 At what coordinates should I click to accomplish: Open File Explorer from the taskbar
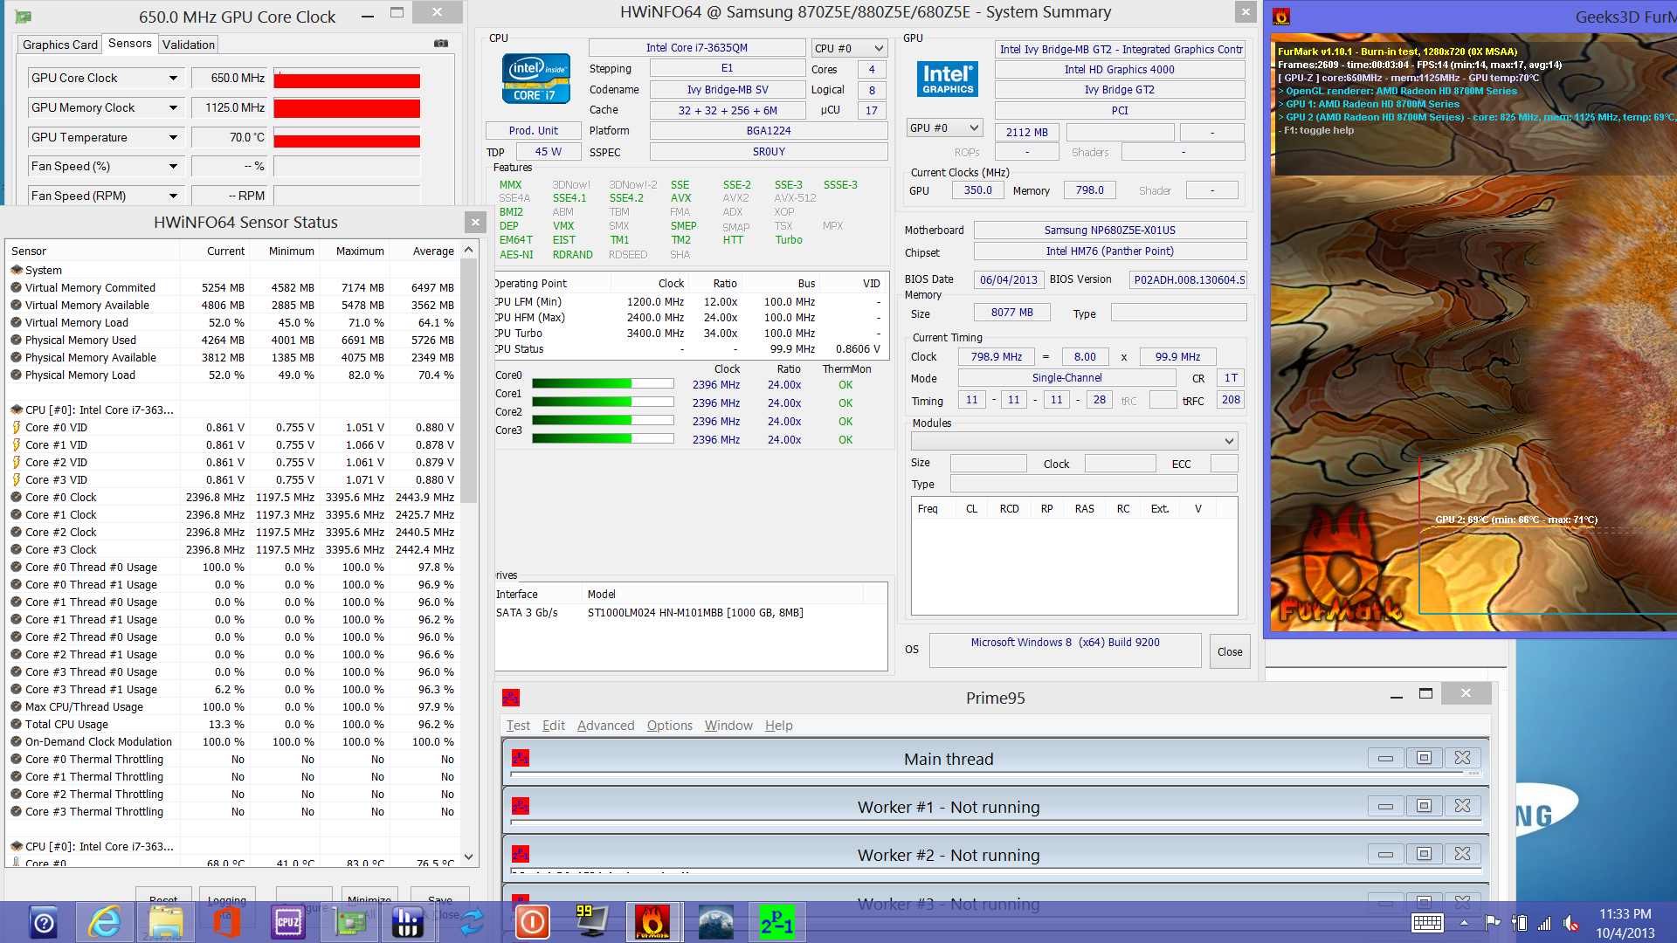[x=166, y=923]
